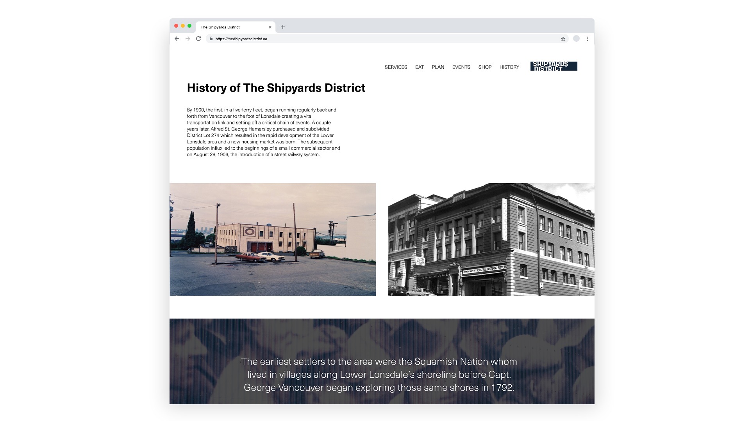Open the SERVICES nav menu item
Viewport: 750px width, 421px height.
396,67
